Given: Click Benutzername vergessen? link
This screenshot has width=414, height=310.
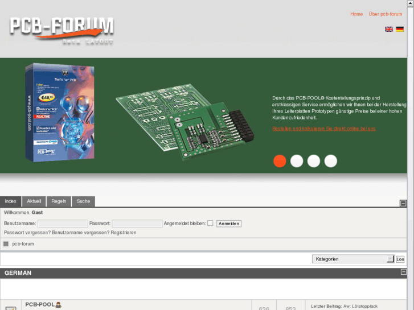Looking at the screenshot, I should point(80,233).
